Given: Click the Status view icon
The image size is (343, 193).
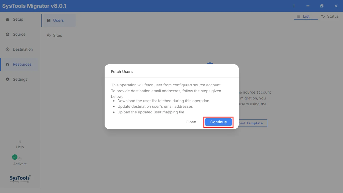Looking at the screenshot, I should coord(323,16).
